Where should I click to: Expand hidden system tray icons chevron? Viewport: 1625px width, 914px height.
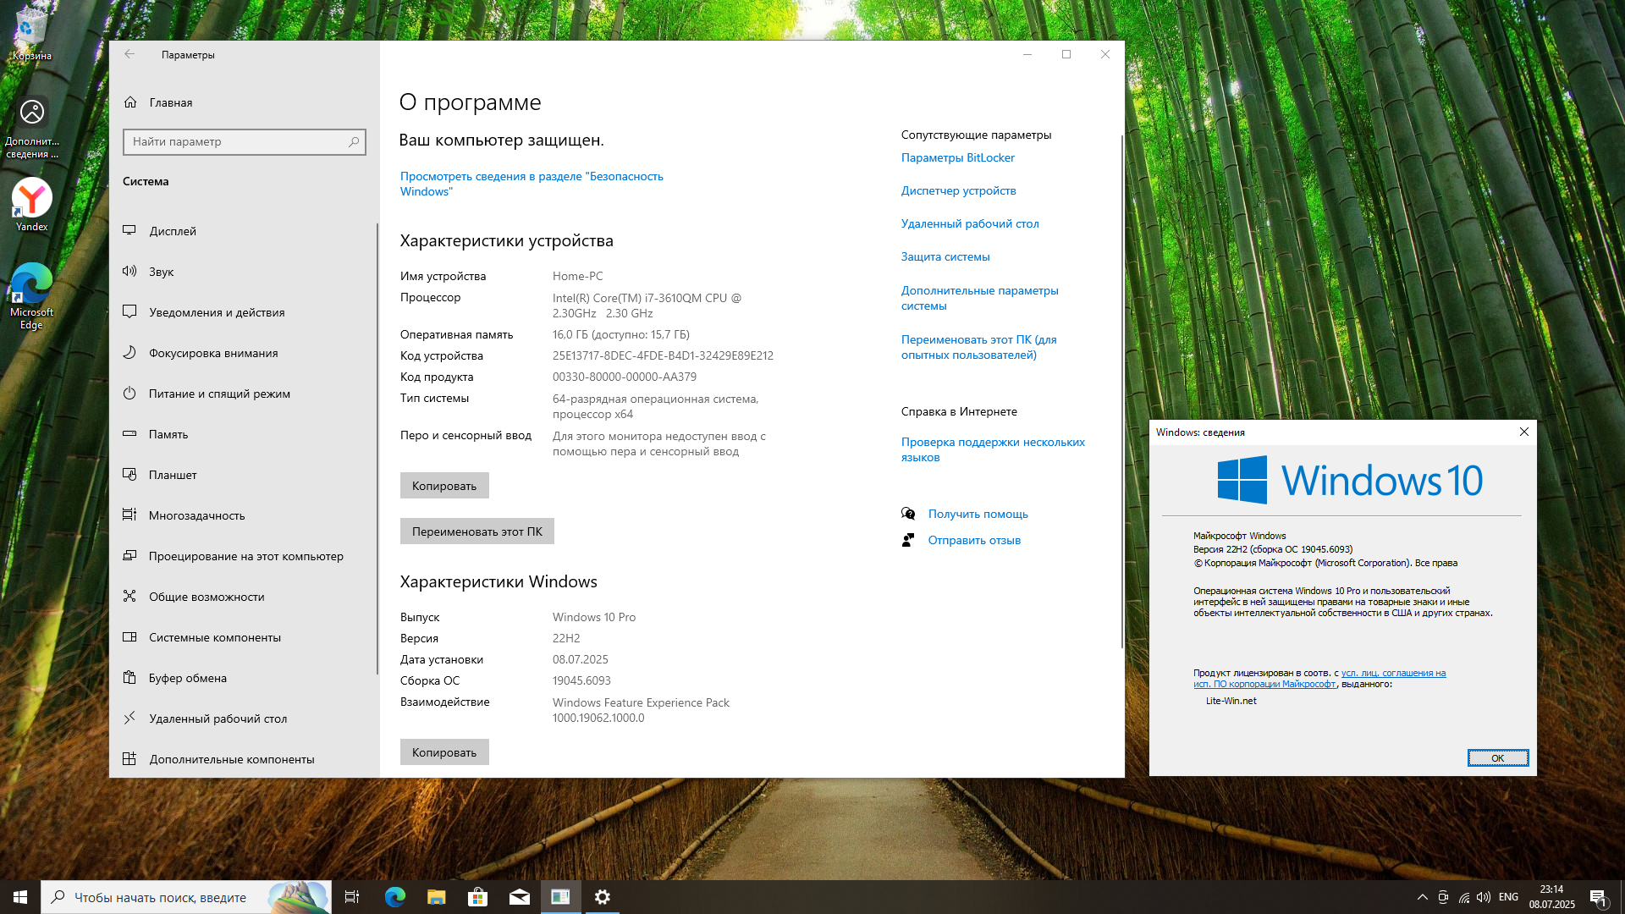[x=1422, y=897]
